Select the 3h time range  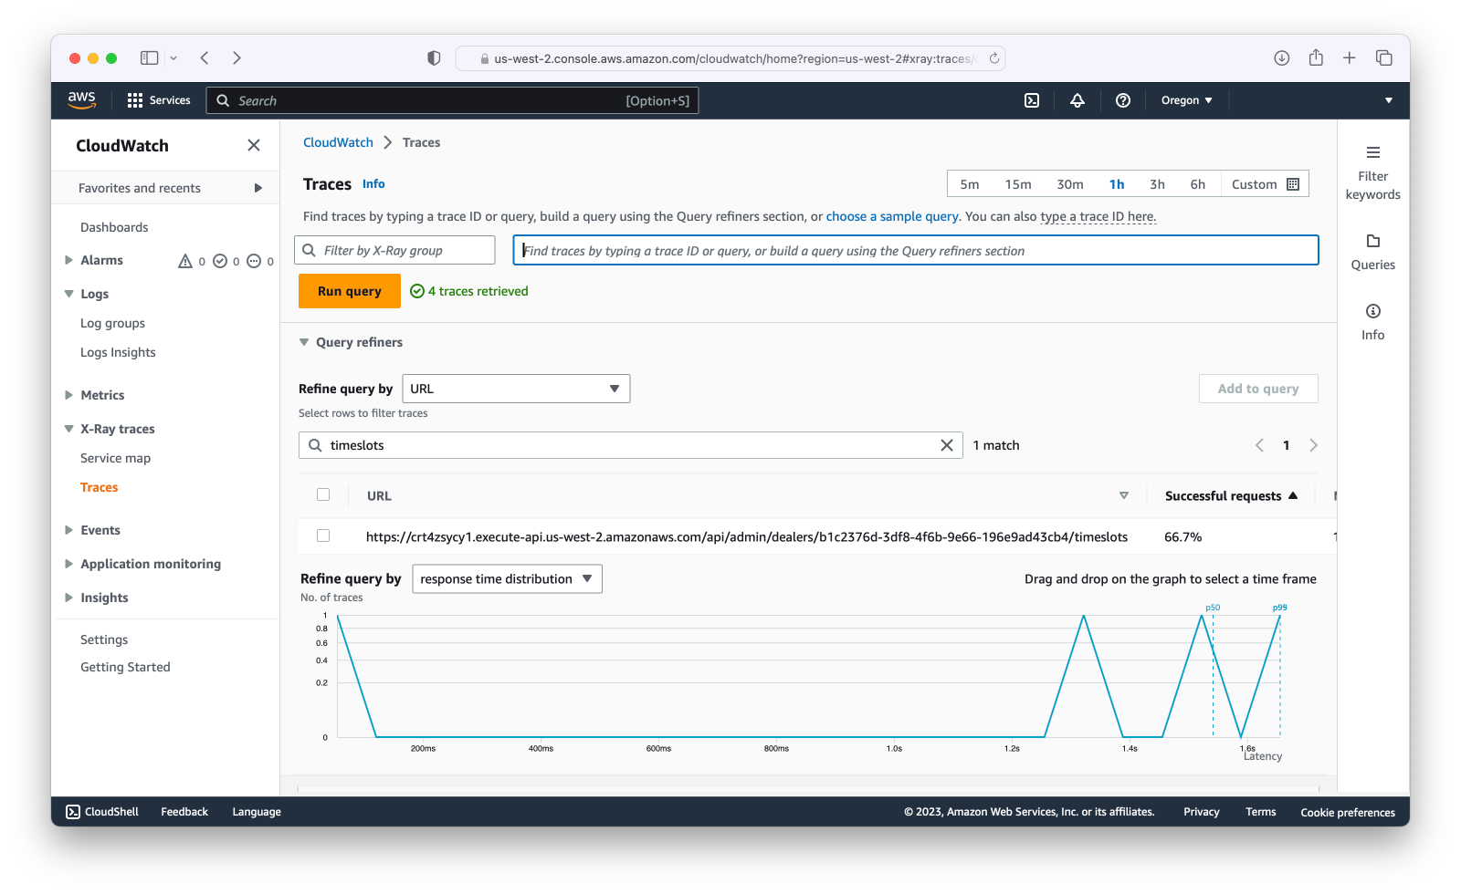coord(1157,184)
